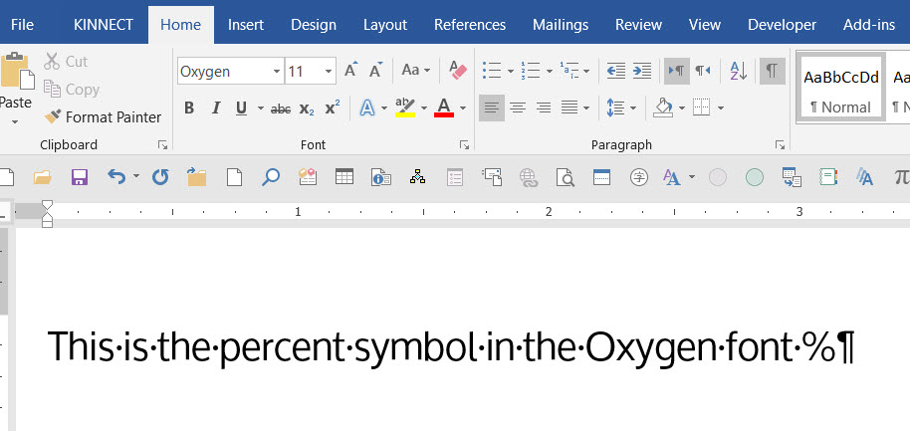This screenshot has width=910, height=431.
Task: Open font color dropdown arrow
Action: (463, 108)
